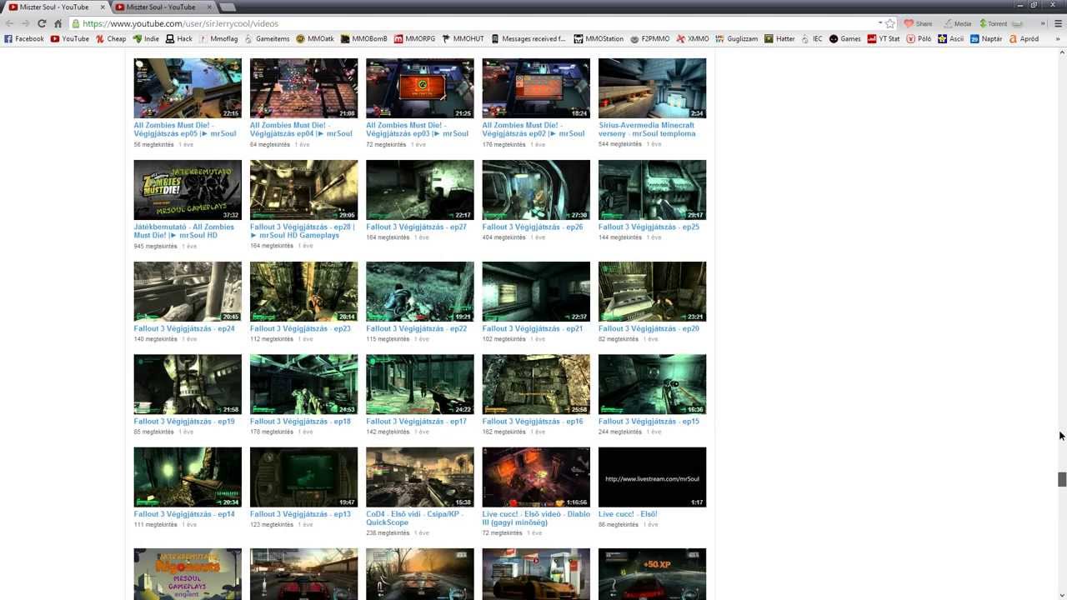Viewport: 1067px width, 600px height.
Task: Open the Apród bookmark
Action: pyautogui.click(x=1024, y=38)
